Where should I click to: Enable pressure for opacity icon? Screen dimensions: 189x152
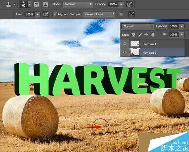click(129, 4)
